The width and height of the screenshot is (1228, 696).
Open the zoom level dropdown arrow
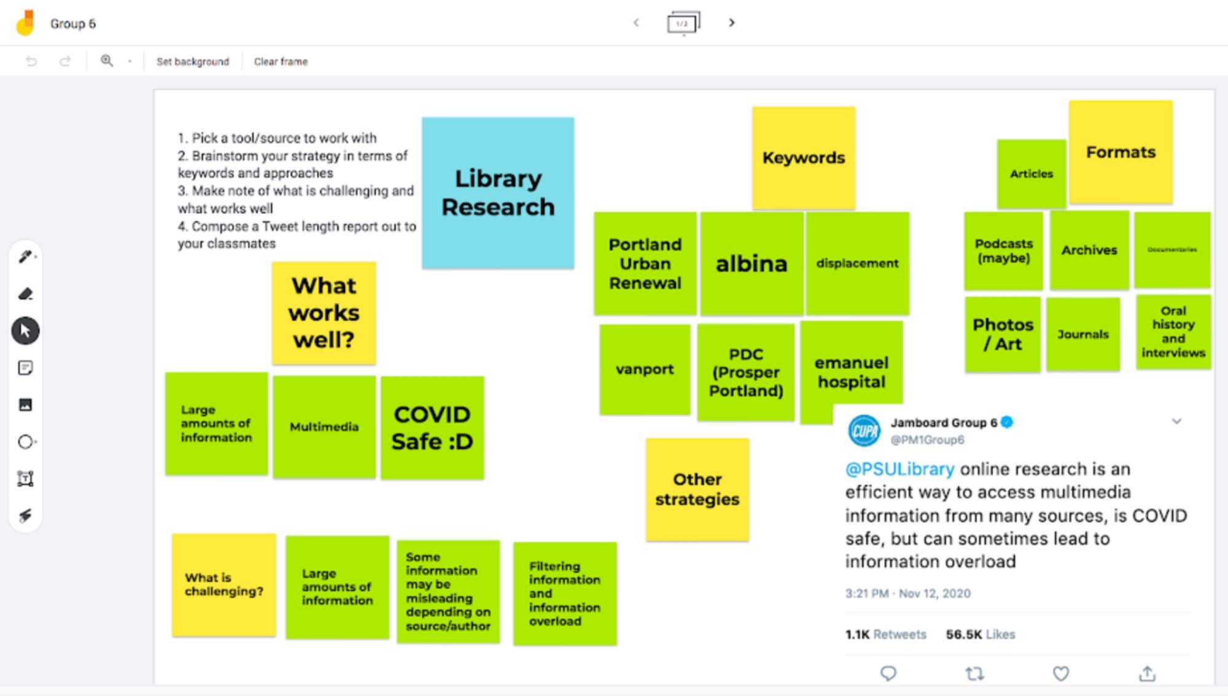[x=130, y=61]
